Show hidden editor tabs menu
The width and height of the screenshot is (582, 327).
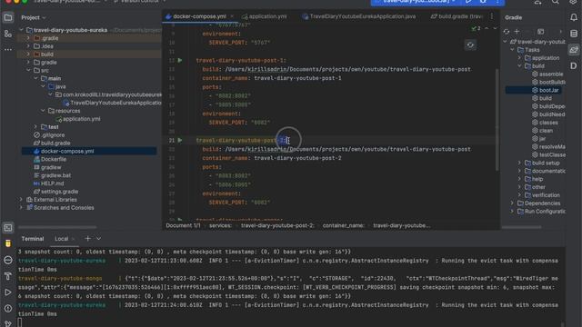(x=492, y=16)
